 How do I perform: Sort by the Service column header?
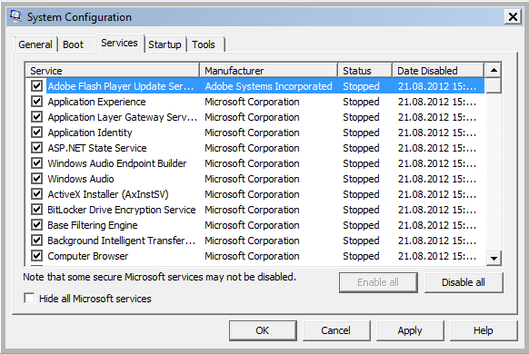click(113, 71)
